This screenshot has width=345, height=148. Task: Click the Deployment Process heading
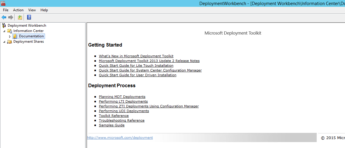[x=112, y=86]
